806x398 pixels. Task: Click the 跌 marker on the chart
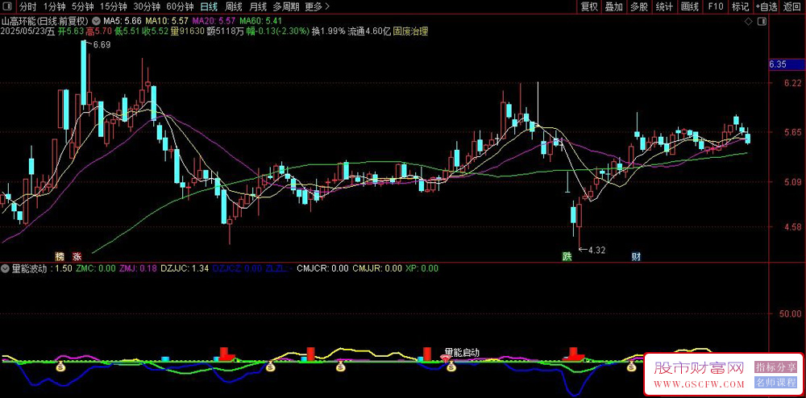[567, 256]
